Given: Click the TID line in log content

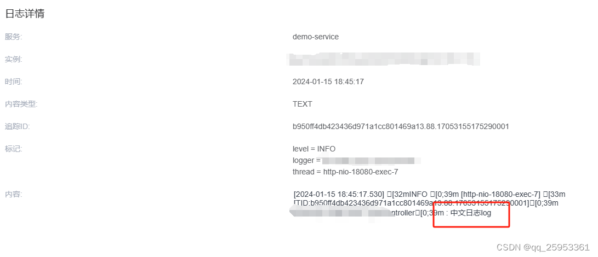Looking at the screenshot, I should [426, 203].
